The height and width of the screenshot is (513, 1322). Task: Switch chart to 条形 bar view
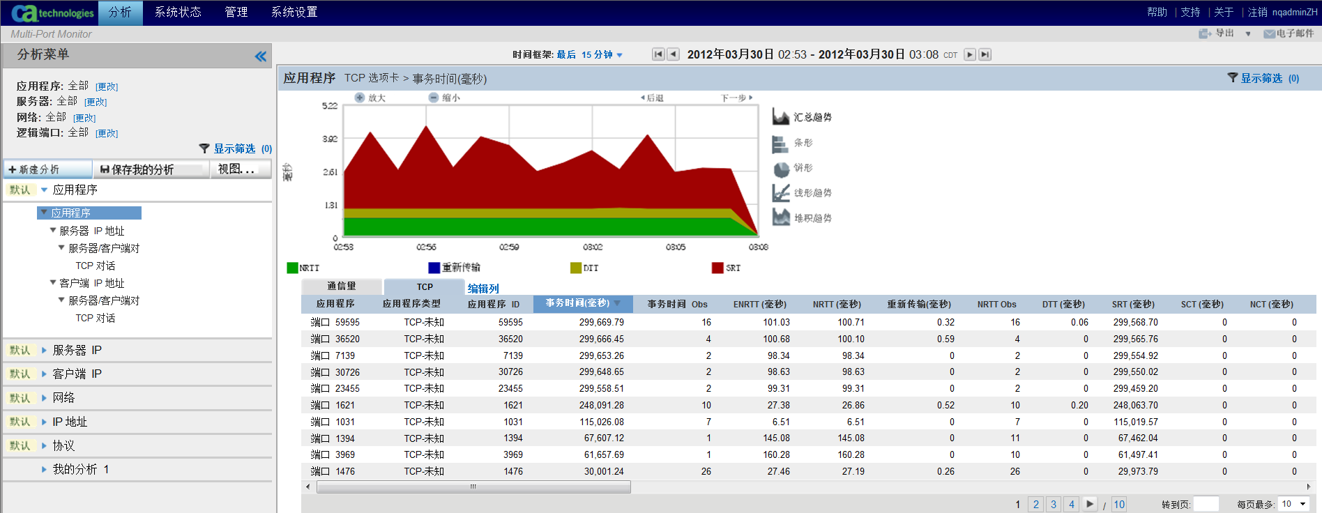tap(780, 143)
